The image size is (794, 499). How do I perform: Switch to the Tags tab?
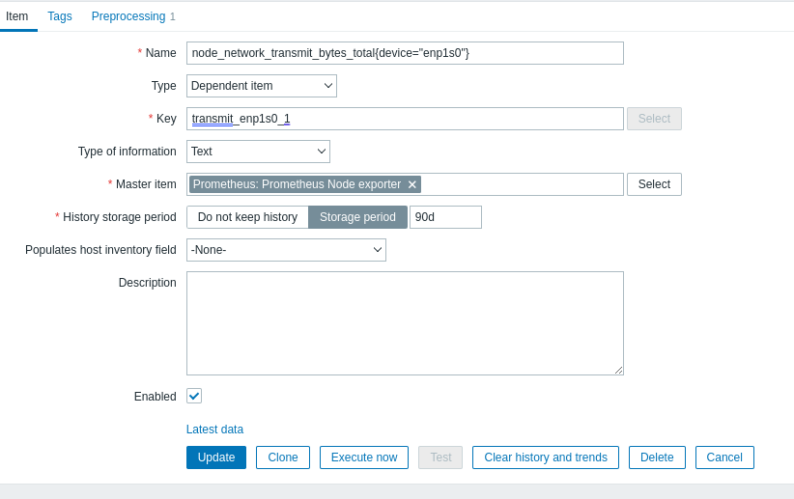[60, 16]
